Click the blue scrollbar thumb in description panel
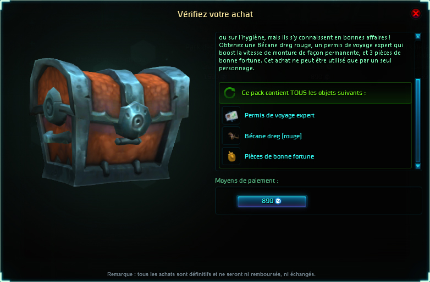Viewport: 430px width, 282px height. [x=418, y=120]
